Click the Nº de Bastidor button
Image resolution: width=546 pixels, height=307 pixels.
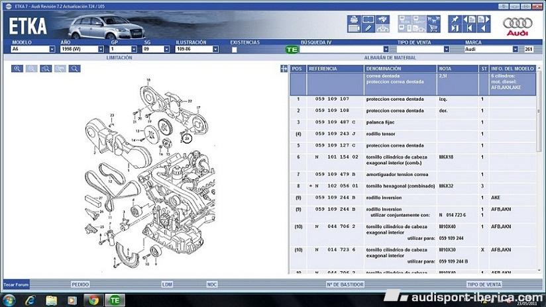click(x=345, y=285)
